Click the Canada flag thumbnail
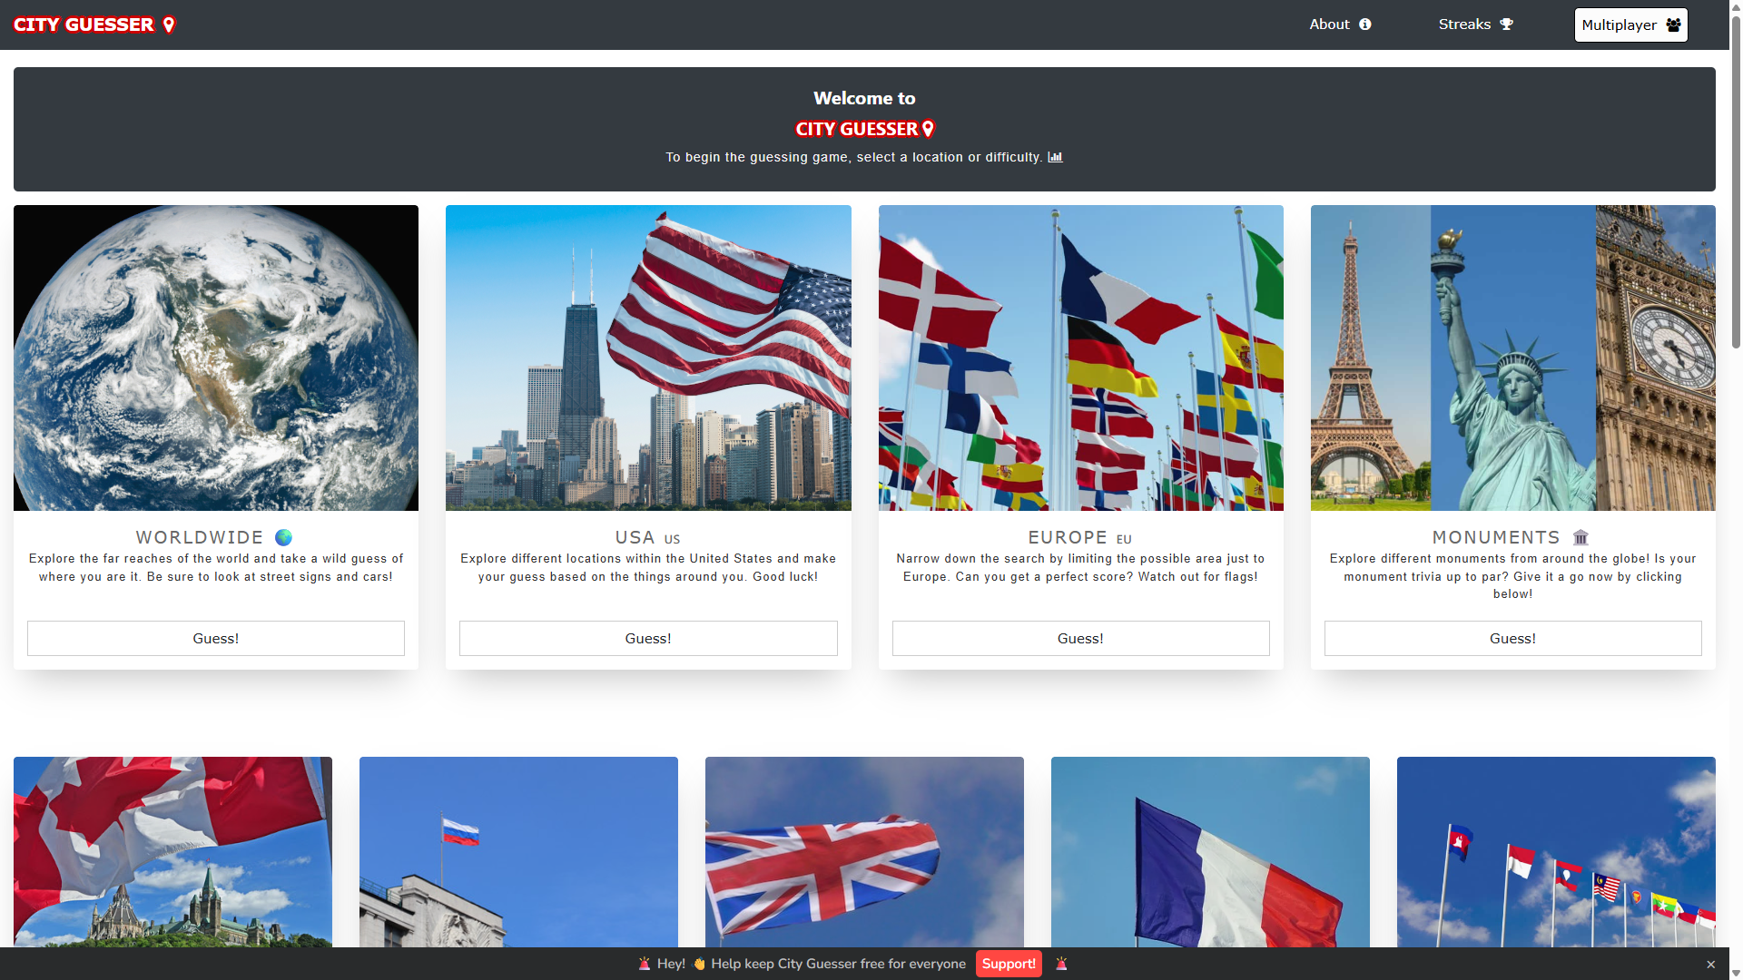1743x980 pixels. pyautogui.click(x=172, y=851)
